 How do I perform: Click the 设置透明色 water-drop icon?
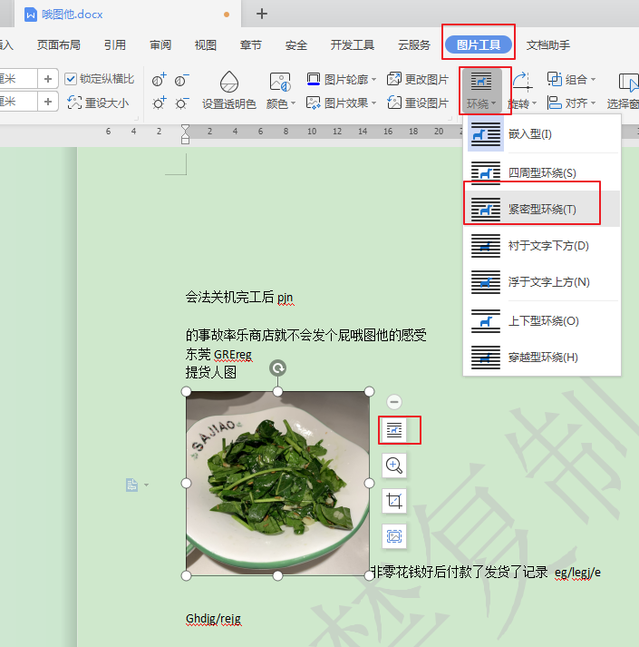(x=229, y=82)
